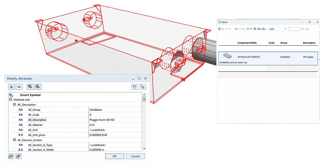The width and height of the screenshot is (320, 167).
Task: Click the remove attribute tag icon
Action: (143, 87)
